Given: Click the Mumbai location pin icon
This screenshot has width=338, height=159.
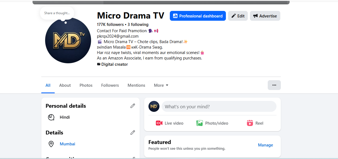Looking at the screenshot, I should click(x=51, y=144).
